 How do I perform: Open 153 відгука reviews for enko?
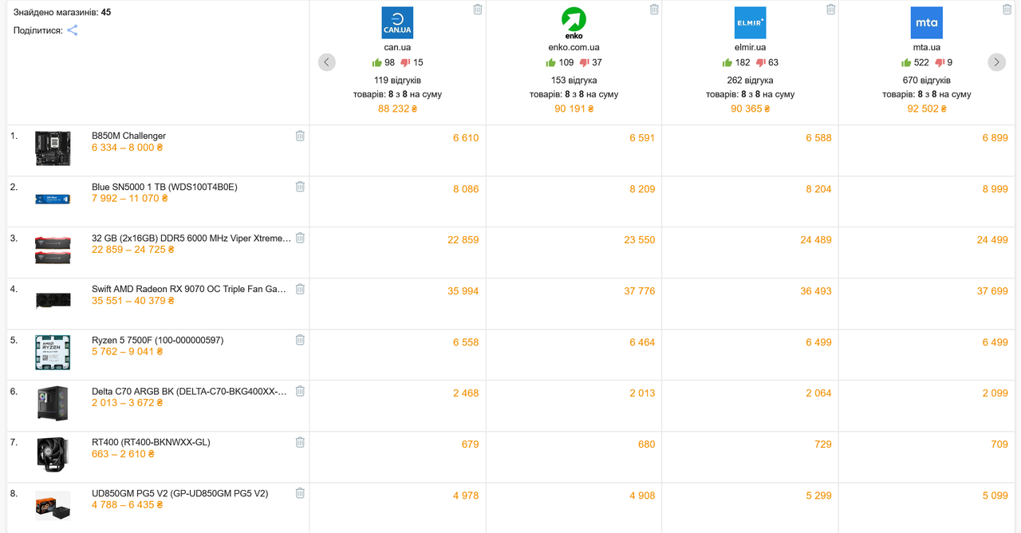tap(574, 80)
